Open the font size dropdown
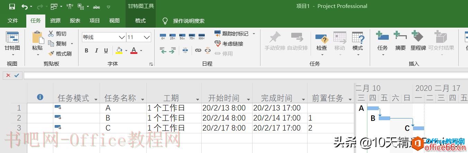This screenshot has height=153, width=468. pyautogui.click(x=147, y=37)
